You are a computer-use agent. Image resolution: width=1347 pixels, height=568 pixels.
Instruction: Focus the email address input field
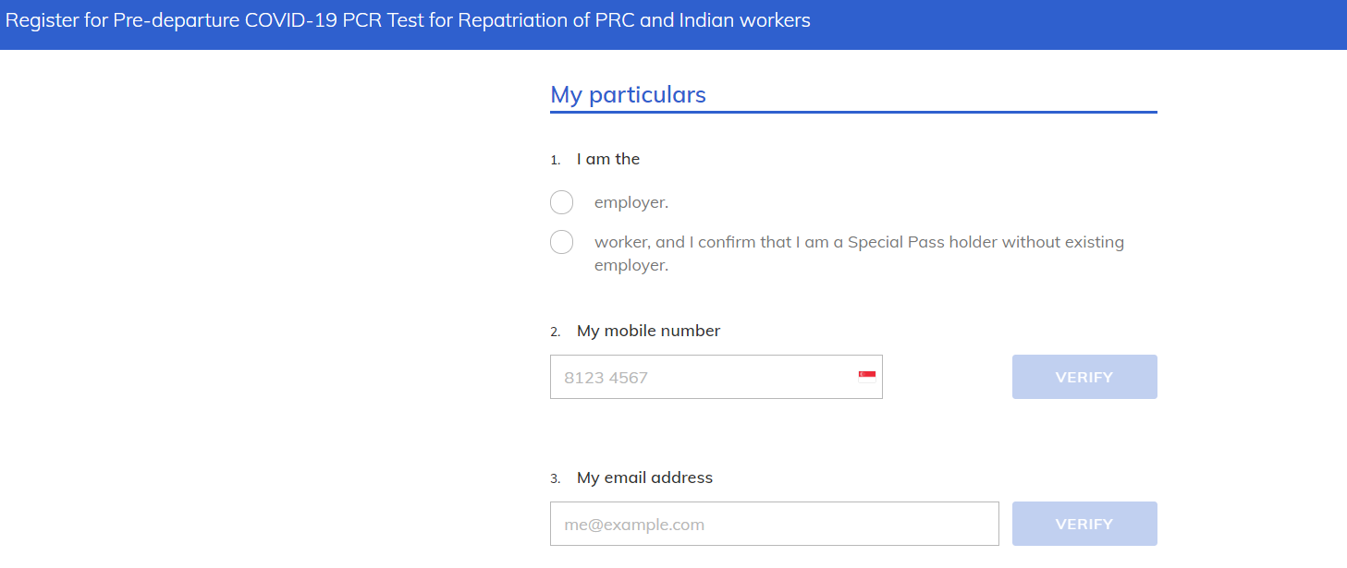[774, 524]
